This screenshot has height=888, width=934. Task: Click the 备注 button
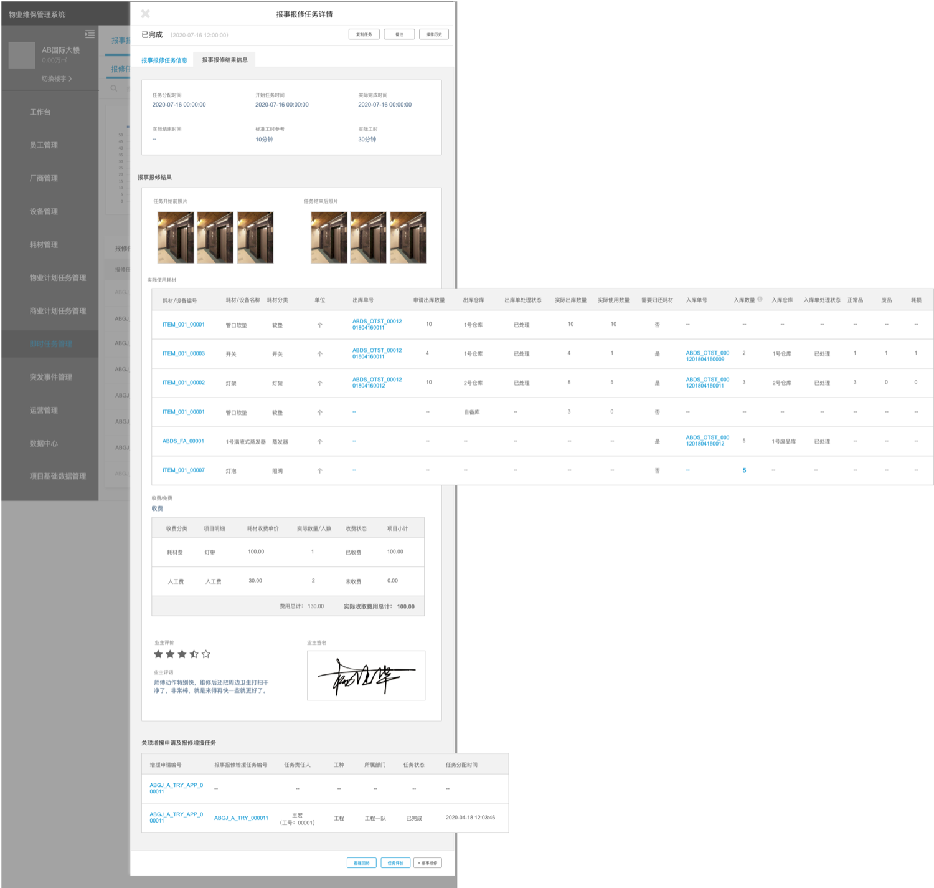click(399, 34)
